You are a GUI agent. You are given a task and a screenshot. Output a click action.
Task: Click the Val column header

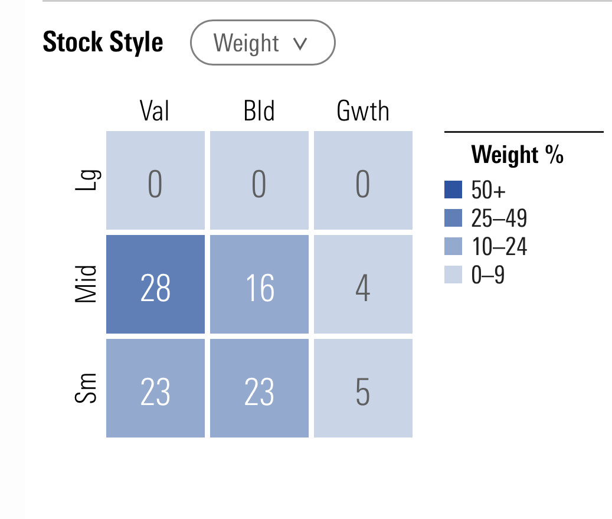[155, 110]
